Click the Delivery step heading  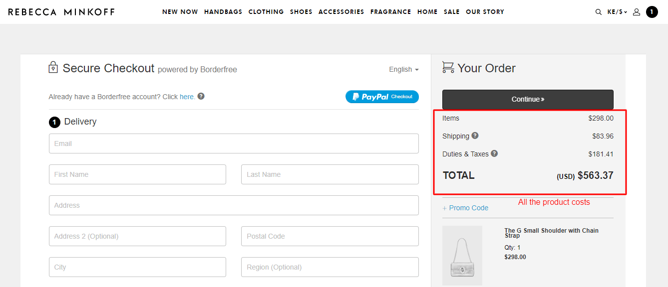coord(80,122)
